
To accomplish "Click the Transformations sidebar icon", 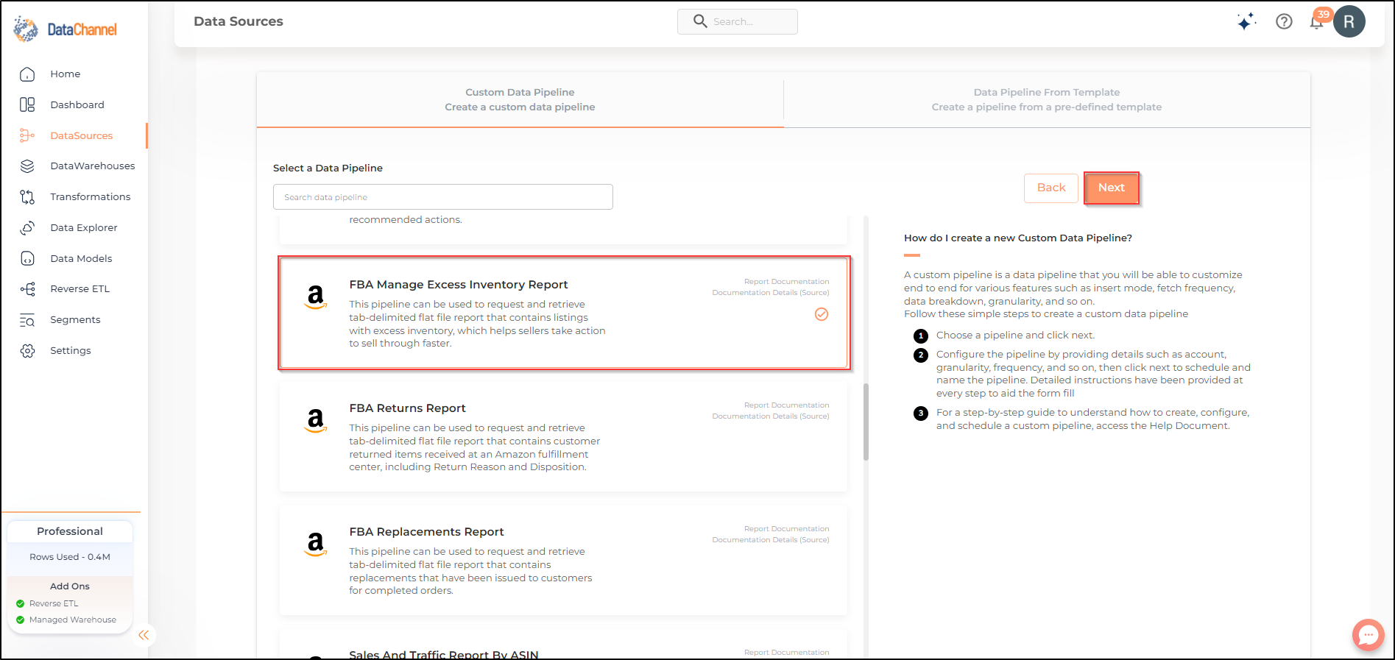I will (27, 197).
